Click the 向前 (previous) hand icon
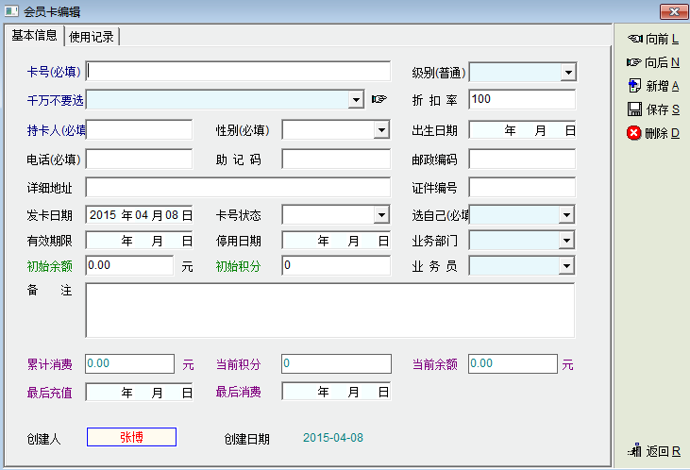The height and width of the screenshot is (470, 690). pos(634,39)
